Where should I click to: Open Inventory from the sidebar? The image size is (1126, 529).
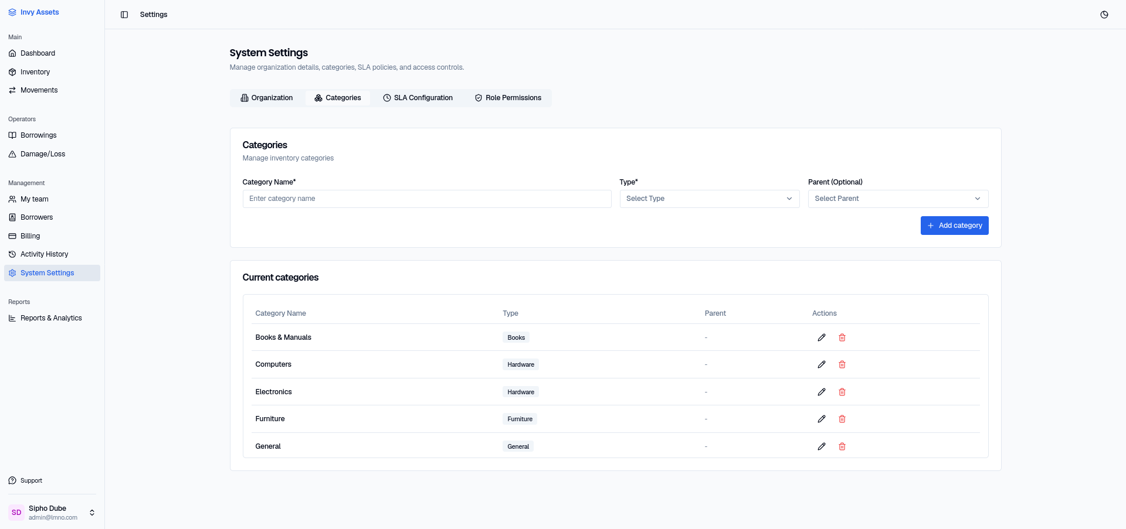tap(52, 72)
